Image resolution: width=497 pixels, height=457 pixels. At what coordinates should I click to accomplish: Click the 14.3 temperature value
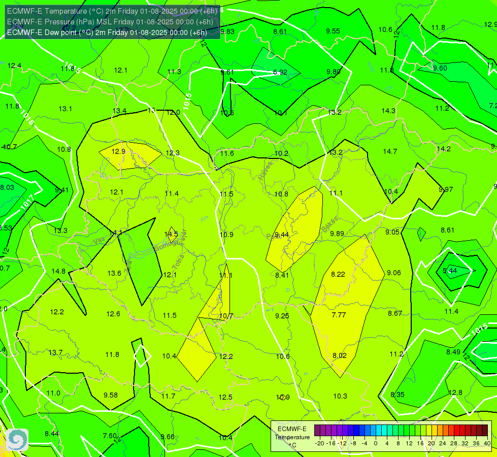pos(388,111)
